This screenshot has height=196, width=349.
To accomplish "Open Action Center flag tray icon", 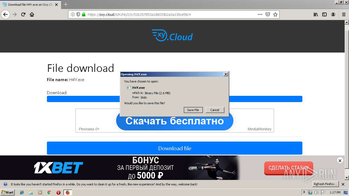I will coord(323,192).
